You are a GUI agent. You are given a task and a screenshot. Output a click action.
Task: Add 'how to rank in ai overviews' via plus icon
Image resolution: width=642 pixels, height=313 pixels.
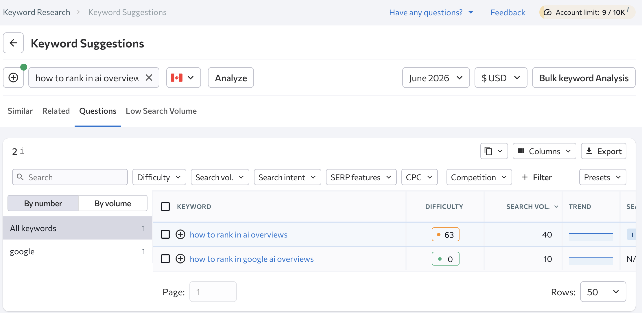[x=180, y=234]
